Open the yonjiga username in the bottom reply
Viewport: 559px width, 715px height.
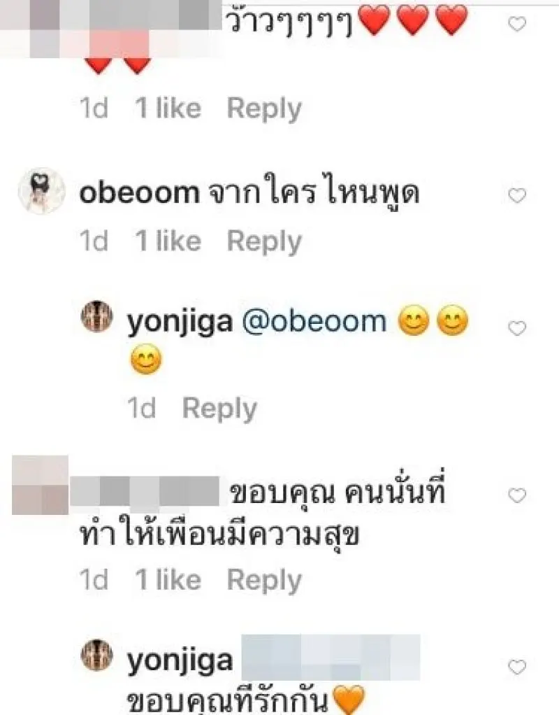point(180,662)
